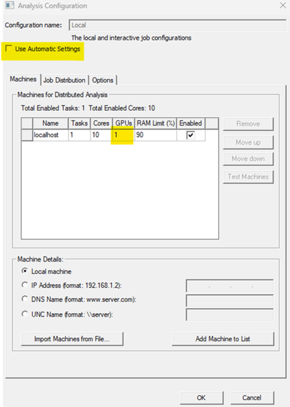Click the Import Machines from File button

72,338
